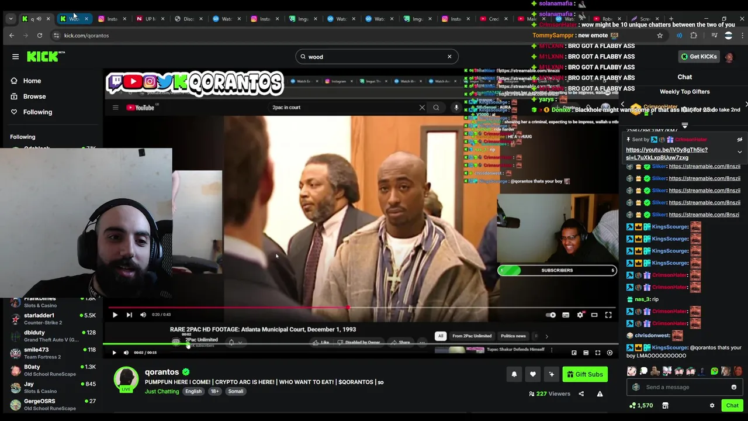This screenshot has height=421, width=748.
Task: Send message with the green Chat button
Action: pos(732,405)
